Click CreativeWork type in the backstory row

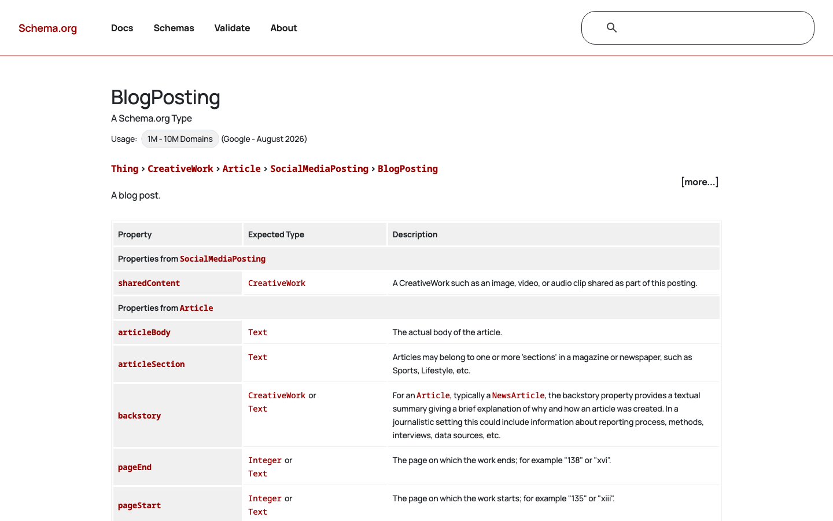(277, 395)
